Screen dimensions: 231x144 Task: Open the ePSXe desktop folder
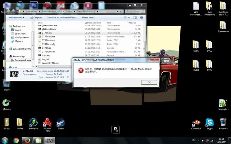point(20,124)
